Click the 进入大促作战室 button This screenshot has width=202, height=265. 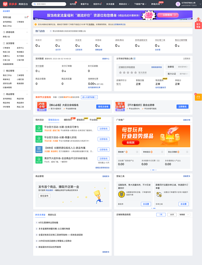tap(89, 97)
